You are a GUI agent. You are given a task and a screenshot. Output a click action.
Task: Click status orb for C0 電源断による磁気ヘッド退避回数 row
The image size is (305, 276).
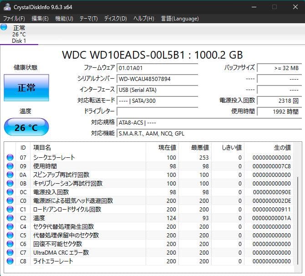[x=10, y=201]
